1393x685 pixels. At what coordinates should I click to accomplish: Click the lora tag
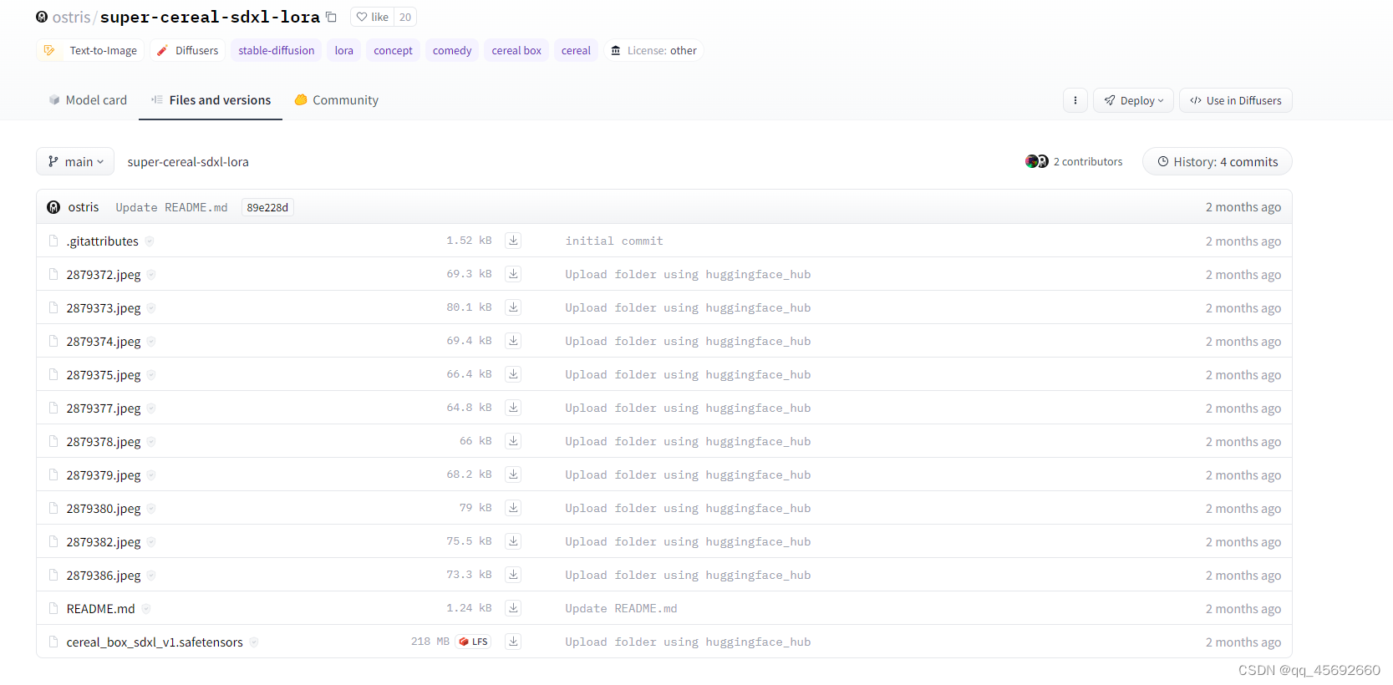[x=344, y=50]
